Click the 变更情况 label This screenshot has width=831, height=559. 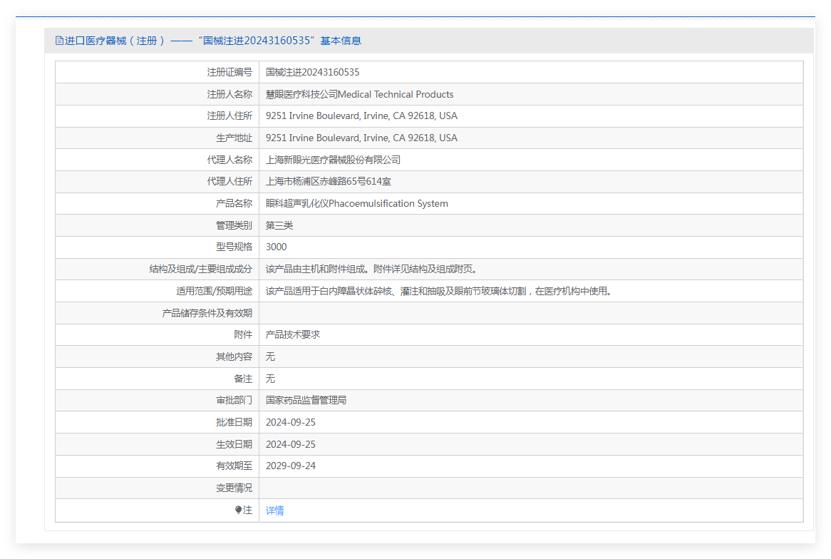pos(234,488)
